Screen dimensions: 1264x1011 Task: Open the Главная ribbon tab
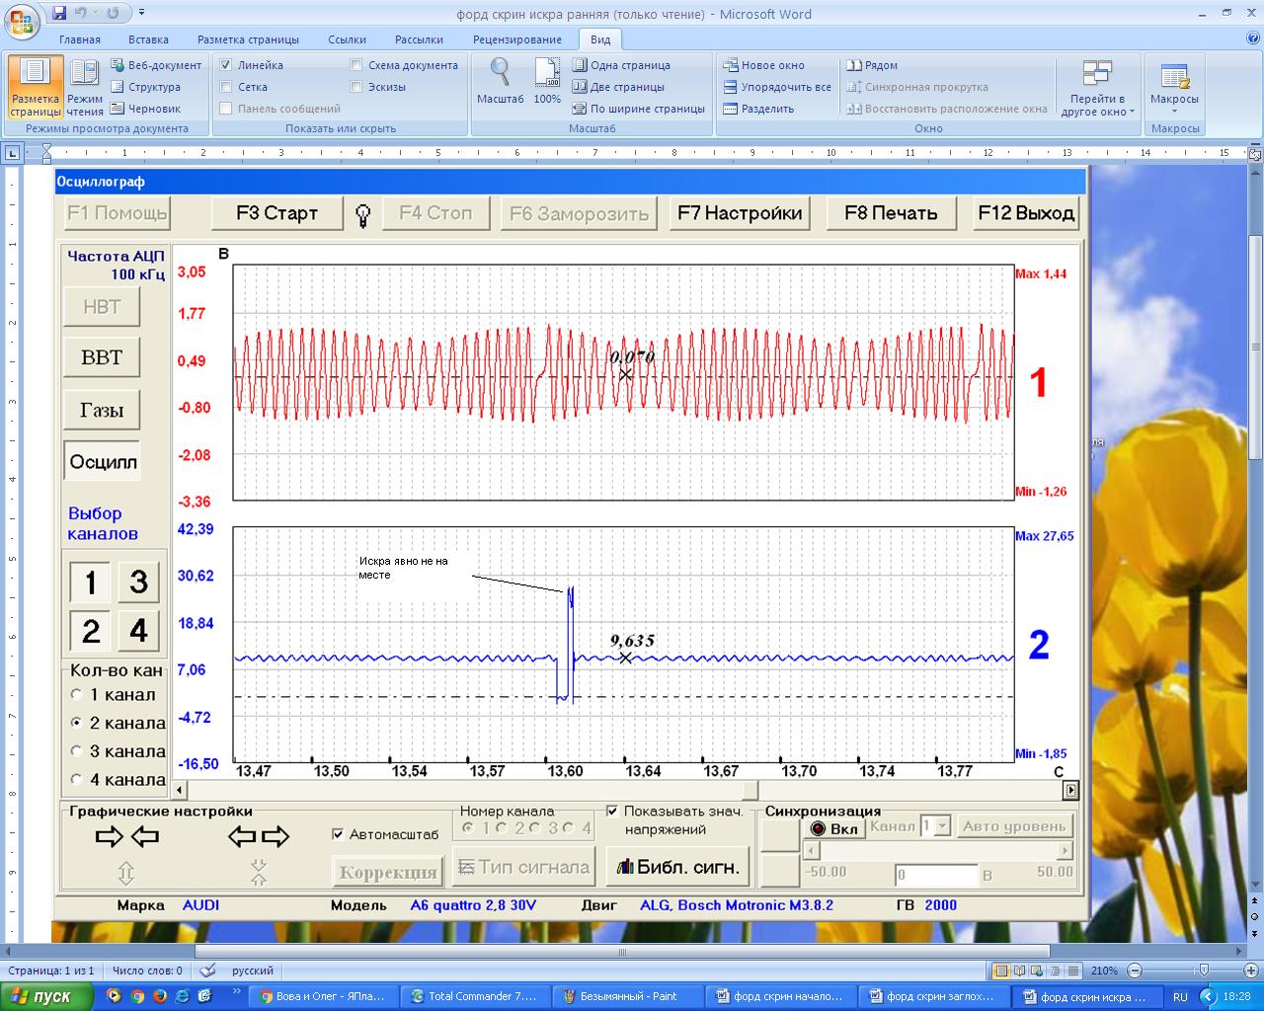(80, 39)
